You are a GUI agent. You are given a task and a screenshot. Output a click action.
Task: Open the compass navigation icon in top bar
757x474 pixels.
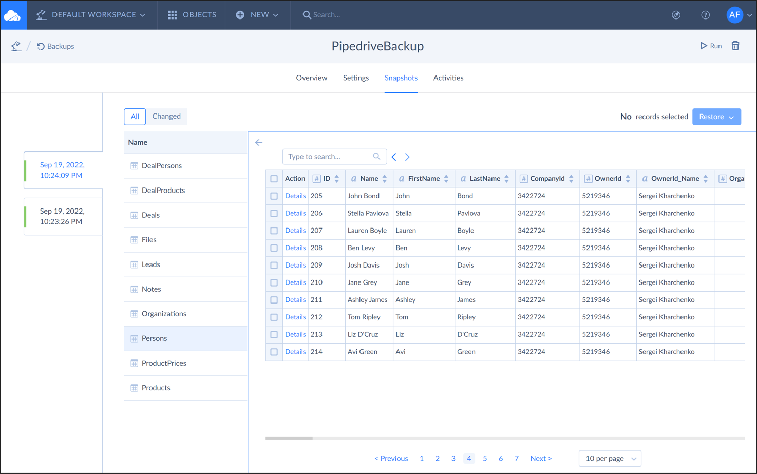pos(676,15)
